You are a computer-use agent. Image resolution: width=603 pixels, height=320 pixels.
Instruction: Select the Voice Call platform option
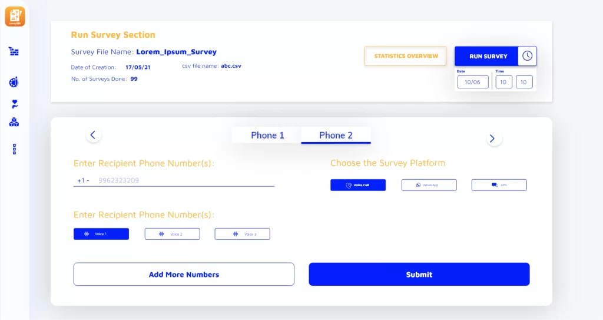[358, 185]
